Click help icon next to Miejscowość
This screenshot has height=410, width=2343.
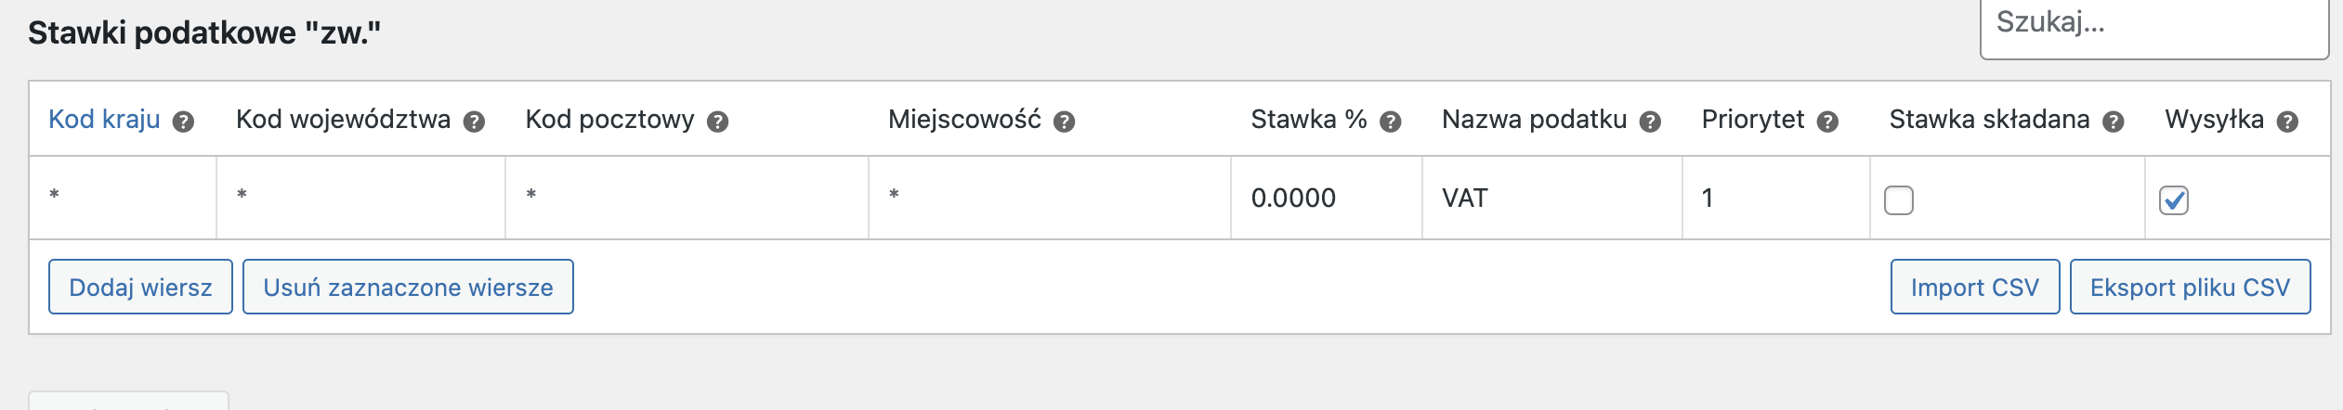pos(1065,122)
